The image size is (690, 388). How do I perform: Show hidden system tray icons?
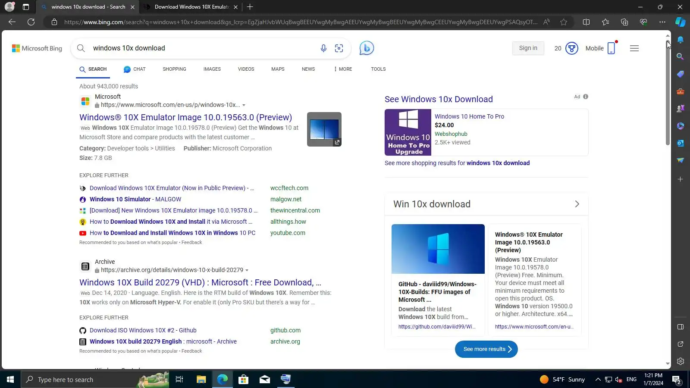click(x=598, y=379)
